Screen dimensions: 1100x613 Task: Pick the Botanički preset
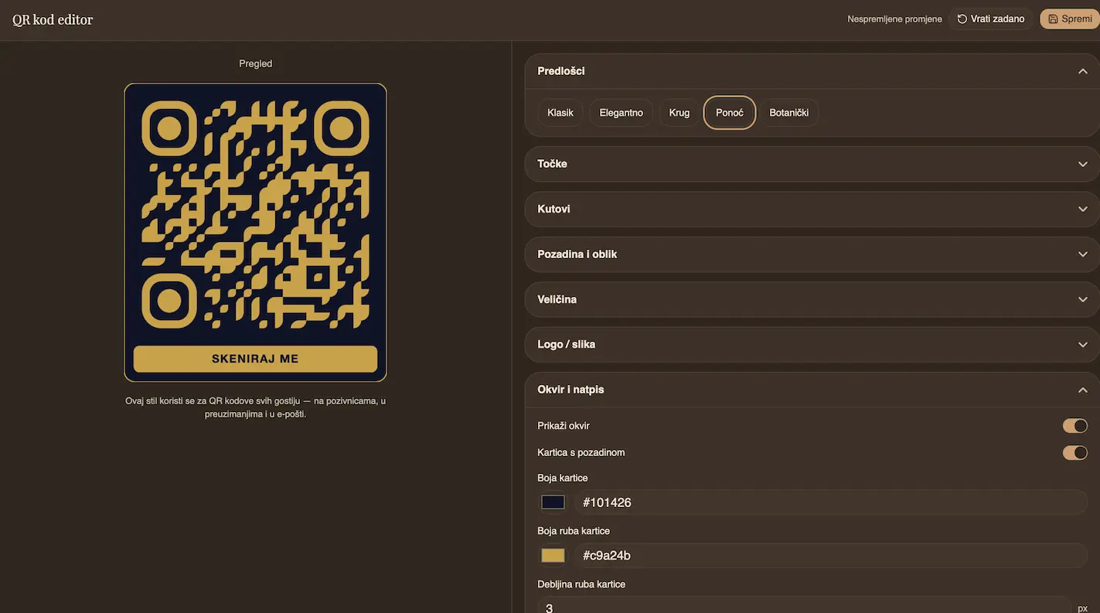click(789, 113)
